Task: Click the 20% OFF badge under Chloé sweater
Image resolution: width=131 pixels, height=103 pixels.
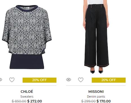Action: tap(40, 80)
